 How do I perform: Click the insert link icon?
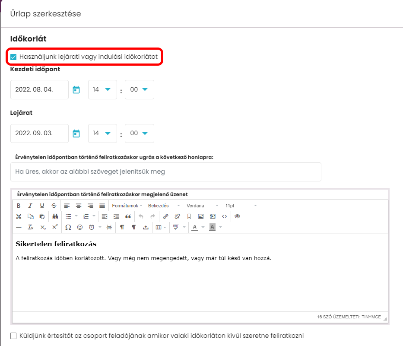(x=165, y=216)
